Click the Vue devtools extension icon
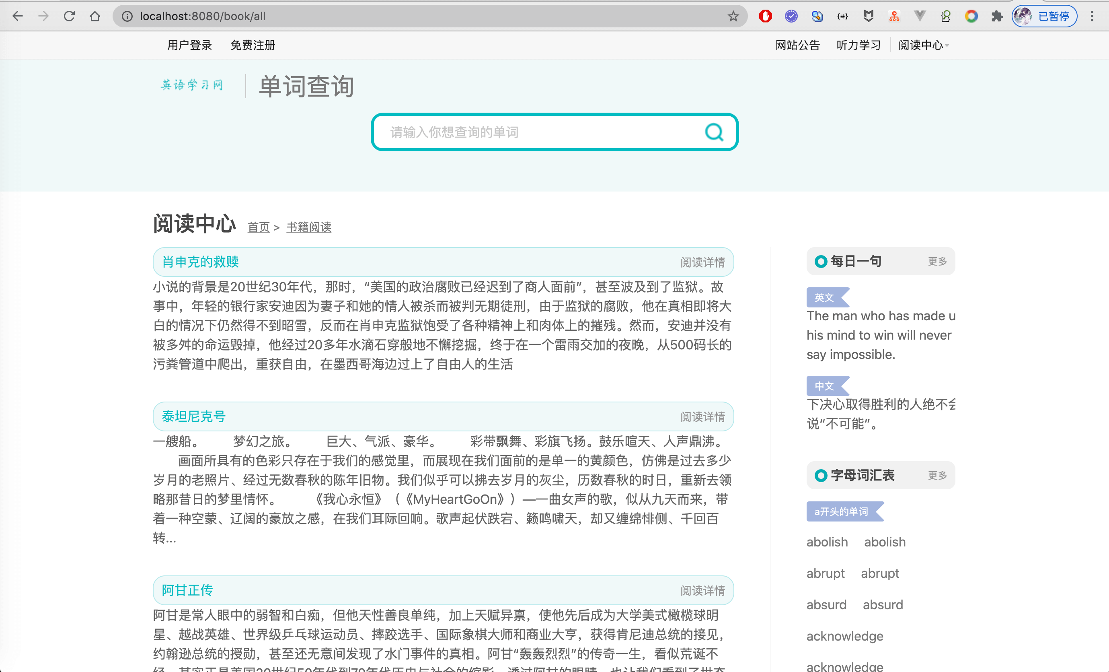The height and width of the screenshot is (672, 1109). point(920,16)
